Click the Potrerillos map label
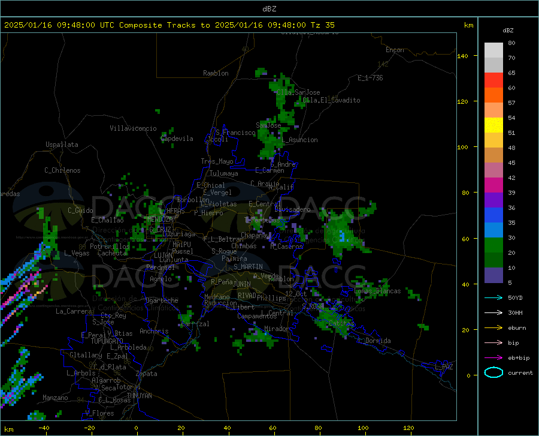 point(110,246)
